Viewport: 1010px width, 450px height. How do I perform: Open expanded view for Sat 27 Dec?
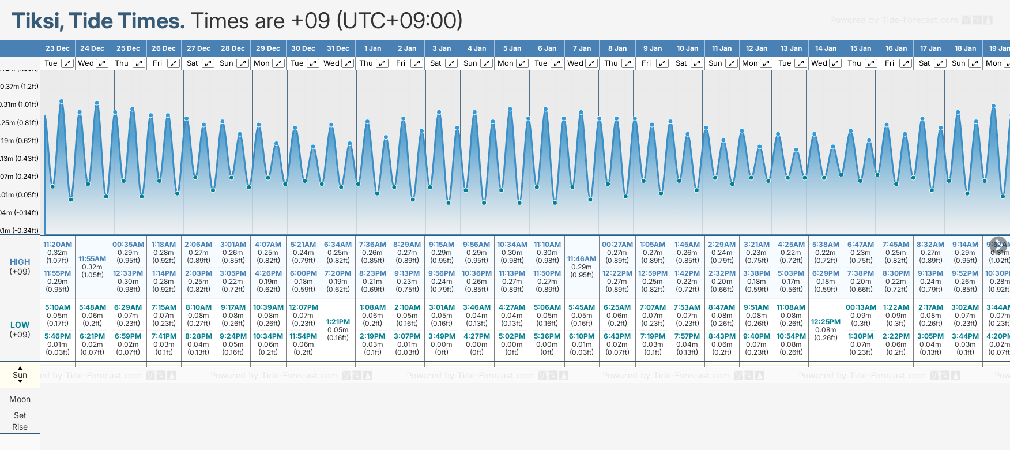click(208, 63)
